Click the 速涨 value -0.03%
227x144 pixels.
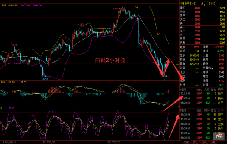pyautogui.click(x=221, y=51)
